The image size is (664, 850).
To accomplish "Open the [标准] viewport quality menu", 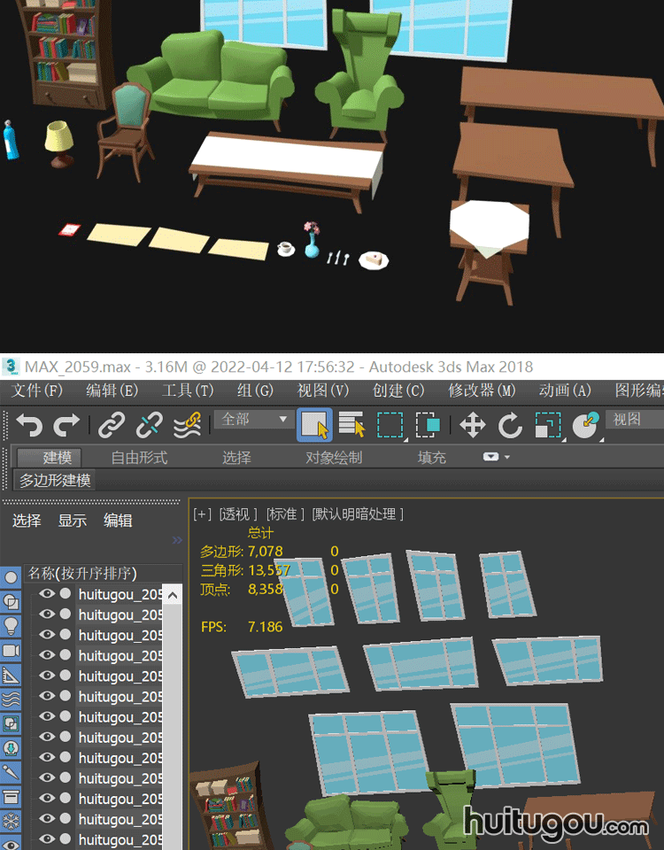I will click(x=285, y=514).
